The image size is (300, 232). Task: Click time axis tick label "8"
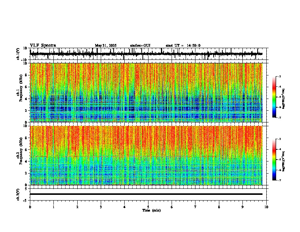click(219, 207)
